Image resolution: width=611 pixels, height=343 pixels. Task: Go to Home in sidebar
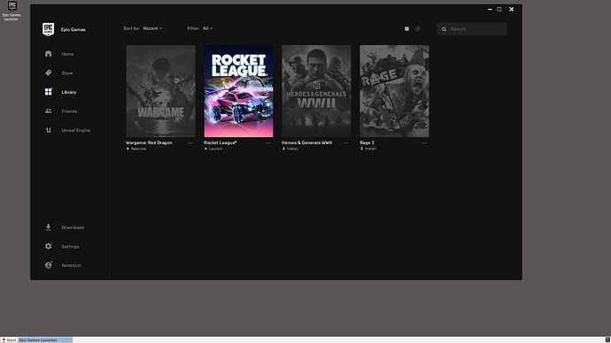(67, 54)
